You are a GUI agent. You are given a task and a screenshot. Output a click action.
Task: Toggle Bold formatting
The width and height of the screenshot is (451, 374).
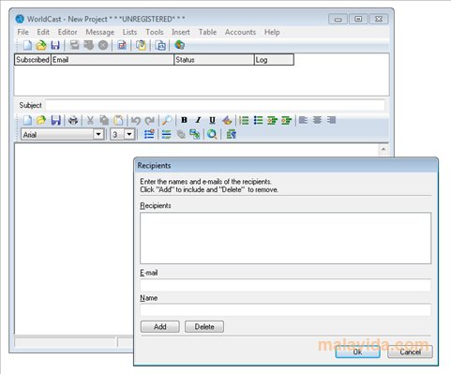[184, 120]
